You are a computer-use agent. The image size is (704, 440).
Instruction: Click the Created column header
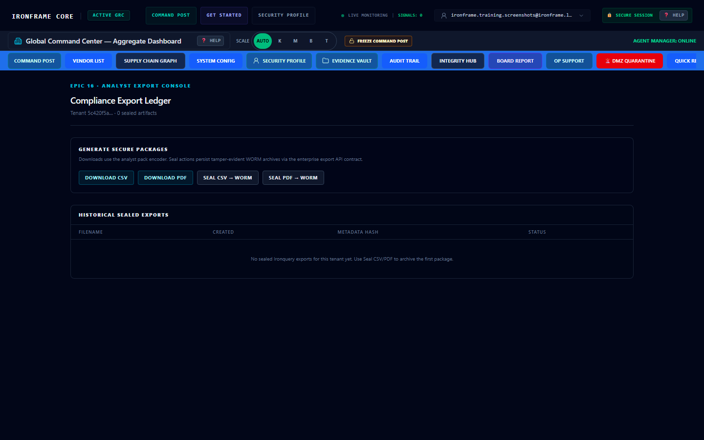[x=223, y=232]
